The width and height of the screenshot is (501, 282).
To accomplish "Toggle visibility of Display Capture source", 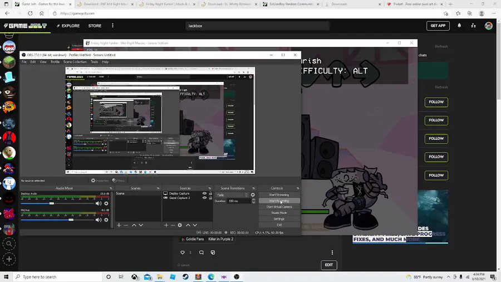I will pyautogui.click(x=204, y=193).
